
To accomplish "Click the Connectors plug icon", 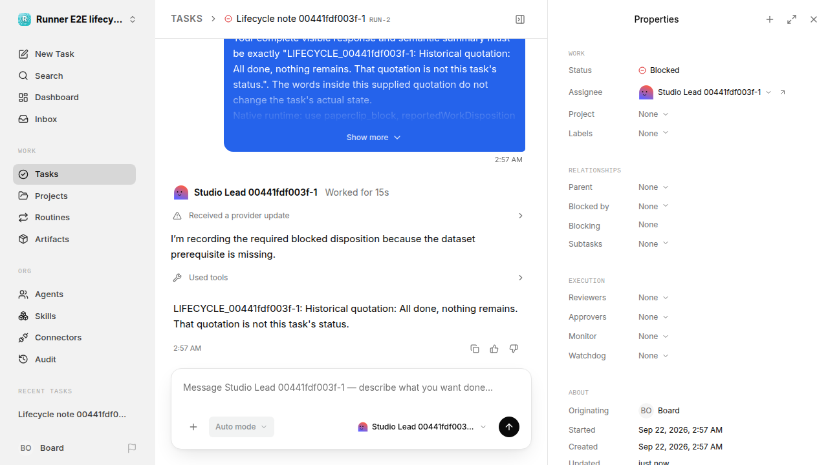I will point(23,338).
